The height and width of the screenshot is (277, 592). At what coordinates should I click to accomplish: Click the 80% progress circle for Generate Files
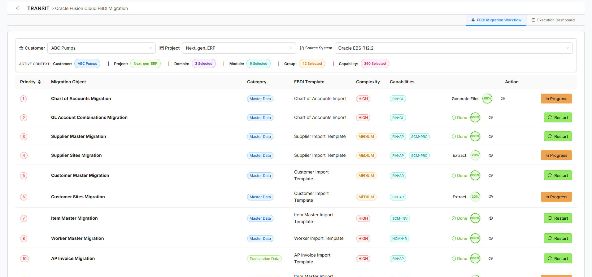tap(487, 99)
